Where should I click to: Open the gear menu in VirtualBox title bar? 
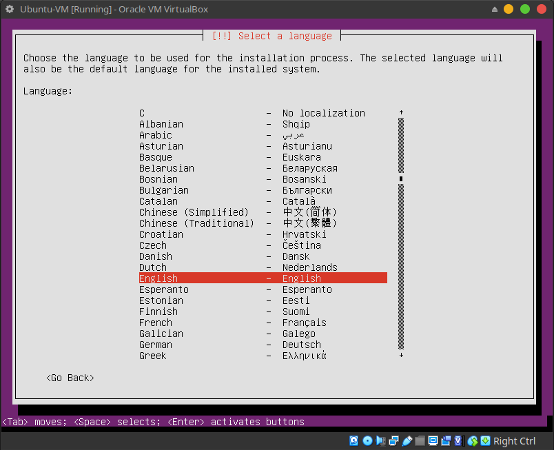pos(10,9)
